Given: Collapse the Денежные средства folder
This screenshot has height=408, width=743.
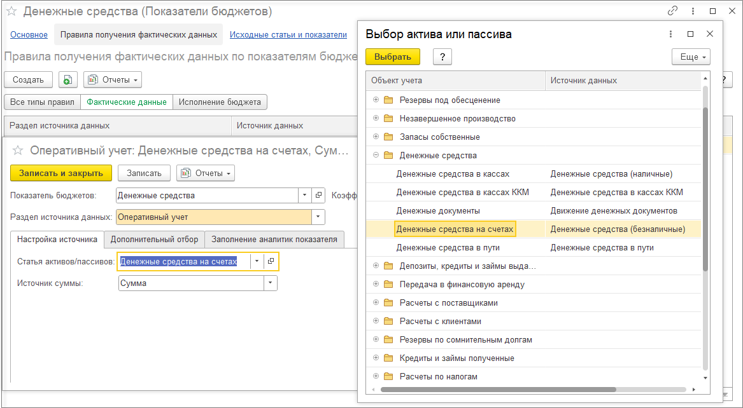Looking at the screenshot, I should point(376,155).
